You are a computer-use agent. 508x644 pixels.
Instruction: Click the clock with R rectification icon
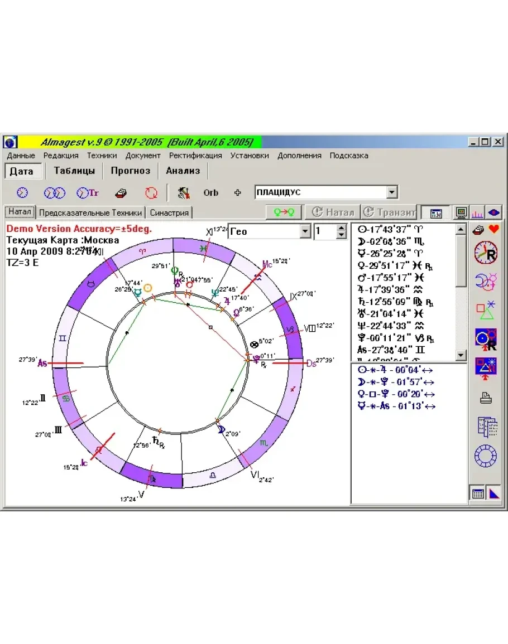485,253
